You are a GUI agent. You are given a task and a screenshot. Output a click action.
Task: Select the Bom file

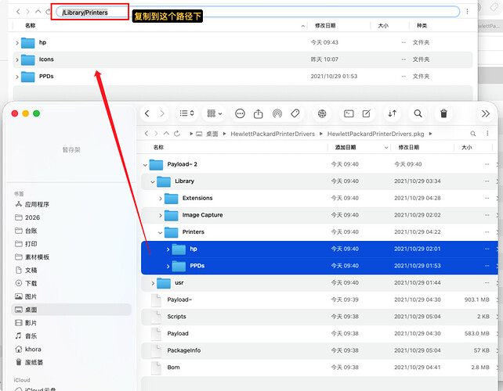click(x=320, y=368)
